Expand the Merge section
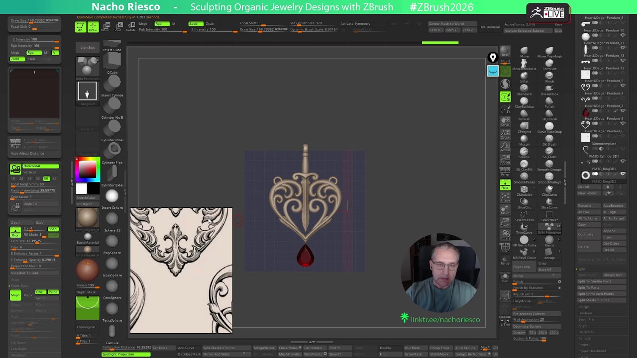 [584, 307]
